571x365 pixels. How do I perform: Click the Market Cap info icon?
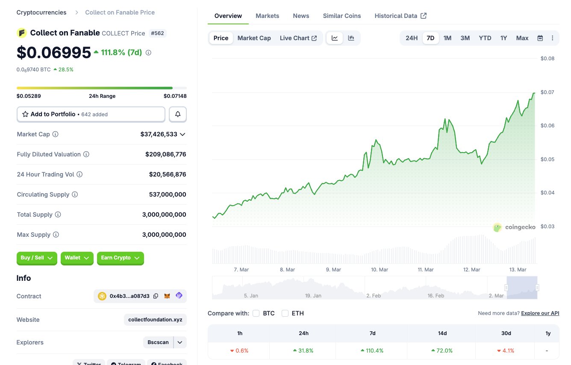pos(55,134)
